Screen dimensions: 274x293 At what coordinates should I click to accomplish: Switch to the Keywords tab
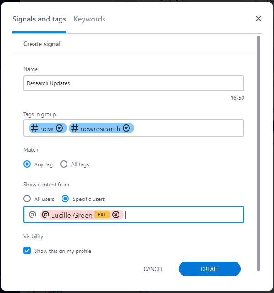click(89, 19)
